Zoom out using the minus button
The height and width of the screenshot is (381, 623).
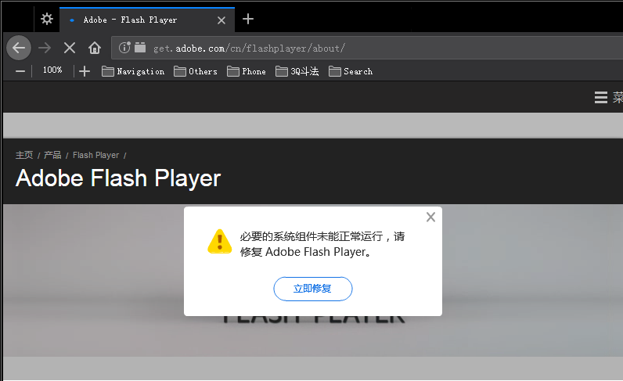(20, 71)
